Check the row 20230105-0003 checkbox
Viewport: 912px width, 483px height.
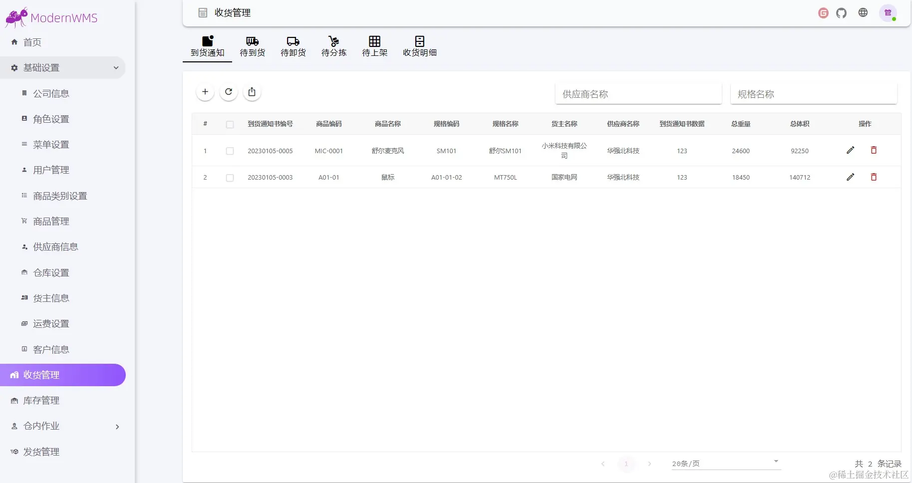click(230, 178)
